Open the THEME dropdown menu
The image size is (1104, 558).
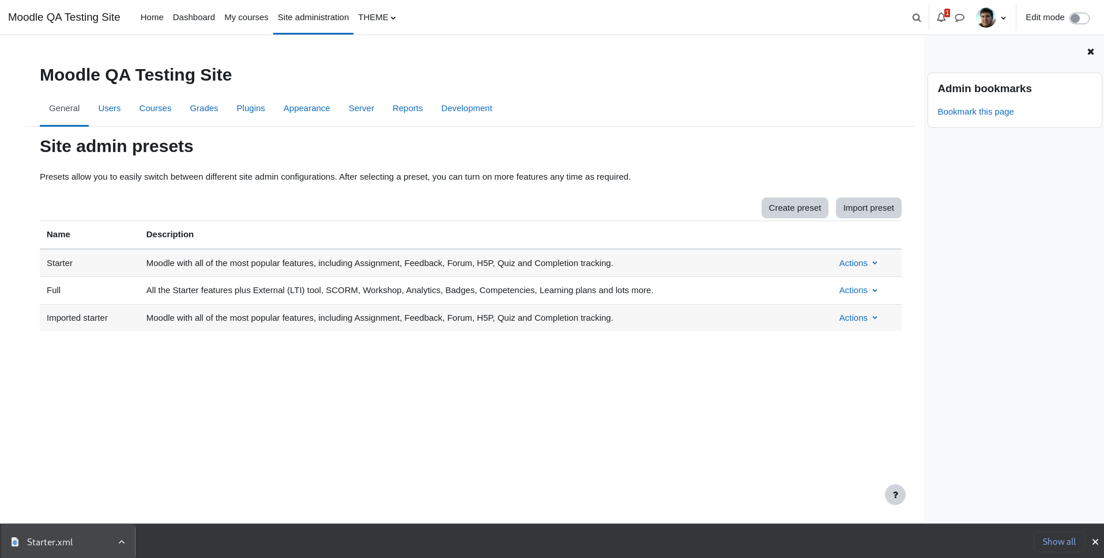click(377, 17)
